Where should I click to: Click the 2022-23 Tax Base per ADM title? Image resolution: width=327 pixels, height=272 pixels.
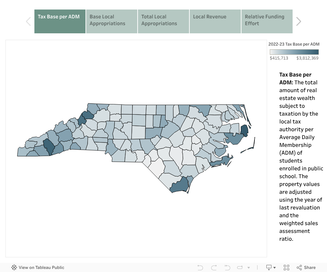point(294,44)
